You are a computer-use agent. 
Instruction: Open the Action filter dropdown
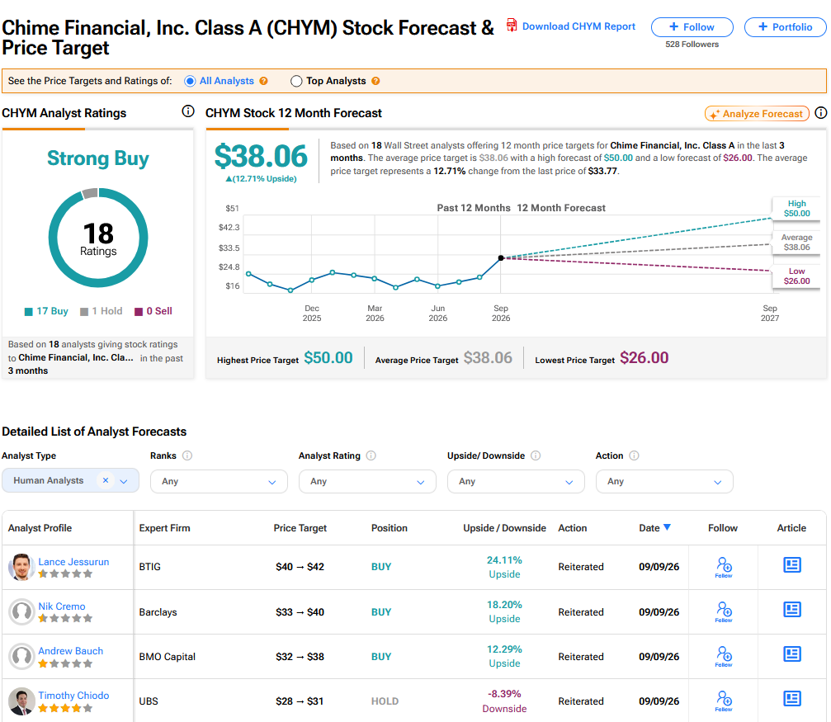click(x=664, y=481)
